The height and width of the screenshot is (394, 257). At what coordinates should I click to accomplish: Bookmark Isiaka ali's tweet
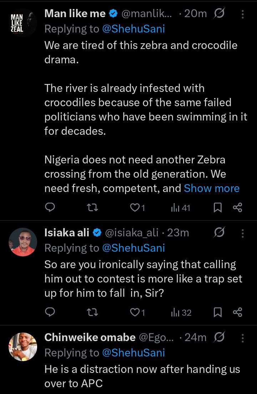coord(217,312)
